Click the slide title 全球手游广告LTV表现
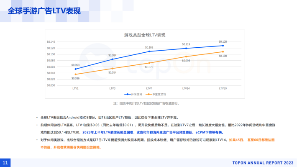Viewport: 297px width, 167px height. 44,11
